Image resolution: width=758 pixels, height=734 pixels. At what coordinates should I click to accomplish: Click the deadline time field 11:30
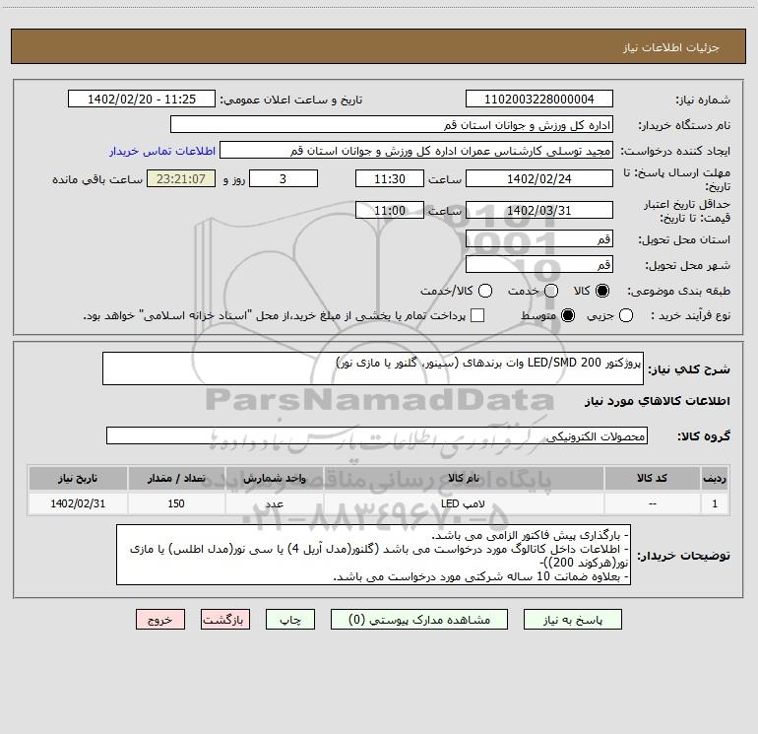[390, 178]
